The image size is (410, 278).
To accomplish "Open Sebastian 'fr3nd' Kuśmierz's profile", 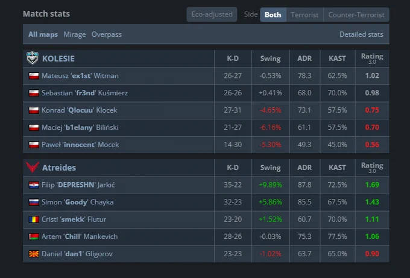I will click(85, 93).
